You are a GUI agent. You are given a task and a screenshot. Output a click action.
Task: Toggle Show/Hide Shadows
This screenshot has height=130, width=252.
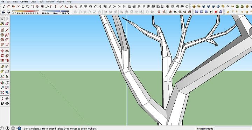click(x=8, y=12)
